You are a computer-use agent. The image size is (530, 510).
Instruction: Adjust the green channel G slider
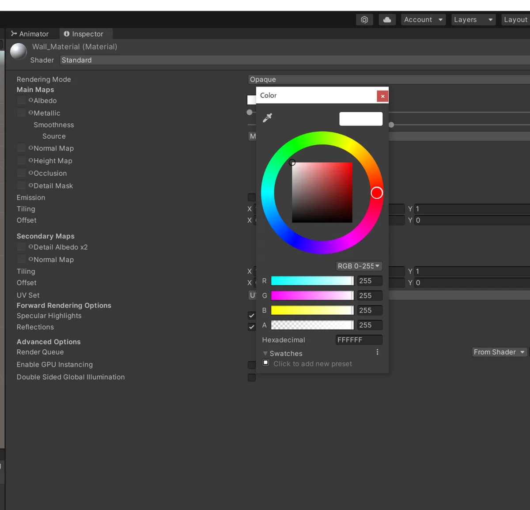(312, 295)
